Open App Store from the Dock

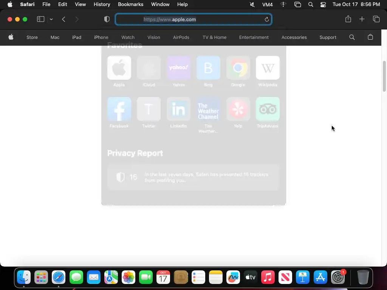(320, 277)
